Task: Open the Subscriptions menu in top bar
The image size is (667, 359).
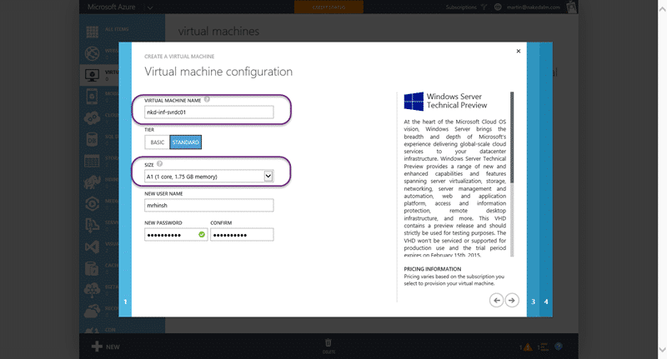Action: pyautogui.click(x=461, y=7)
